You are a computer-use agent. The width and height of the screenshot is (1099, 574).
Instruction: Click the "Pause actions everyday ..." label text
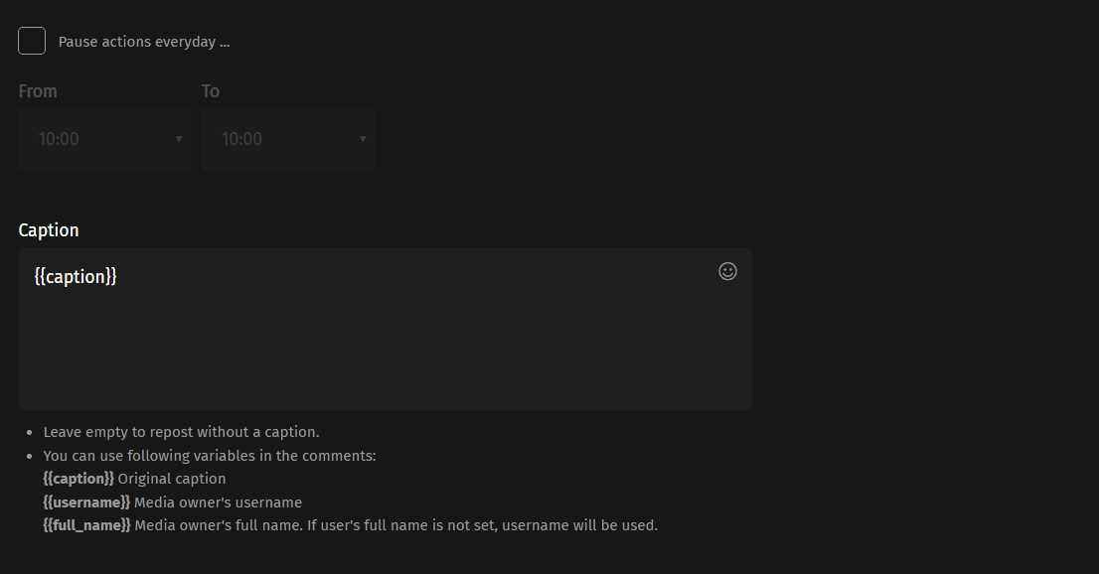point(144,42)
